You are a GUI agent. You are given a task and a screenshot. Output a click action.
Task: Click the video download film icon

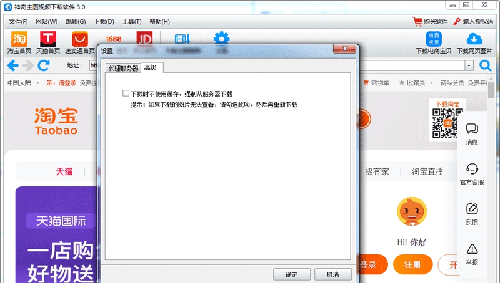point(182,39)
